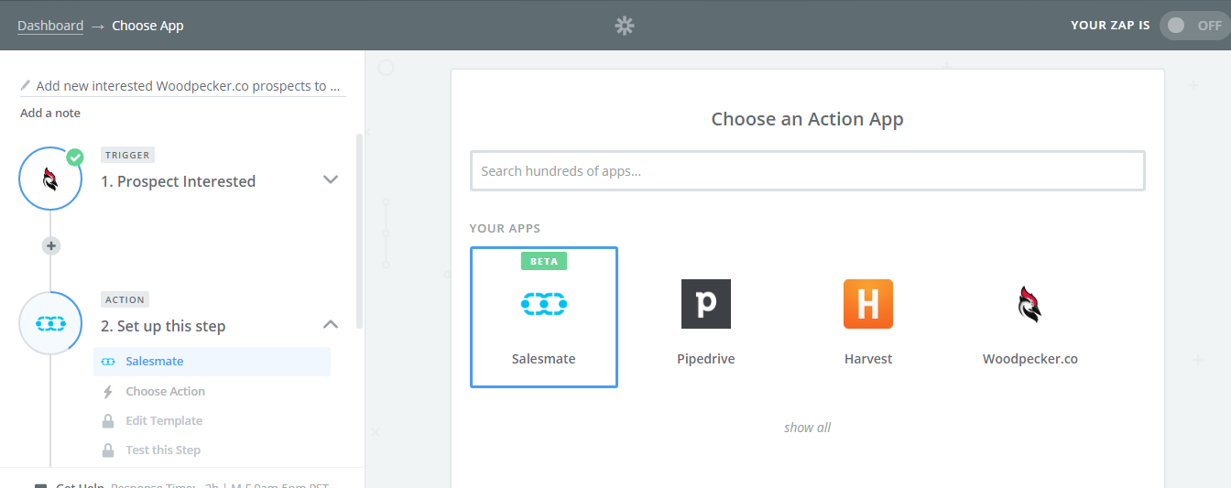Choose the Harvest app logo
This screenshot has width=1231, height=488.
[868, 304]
